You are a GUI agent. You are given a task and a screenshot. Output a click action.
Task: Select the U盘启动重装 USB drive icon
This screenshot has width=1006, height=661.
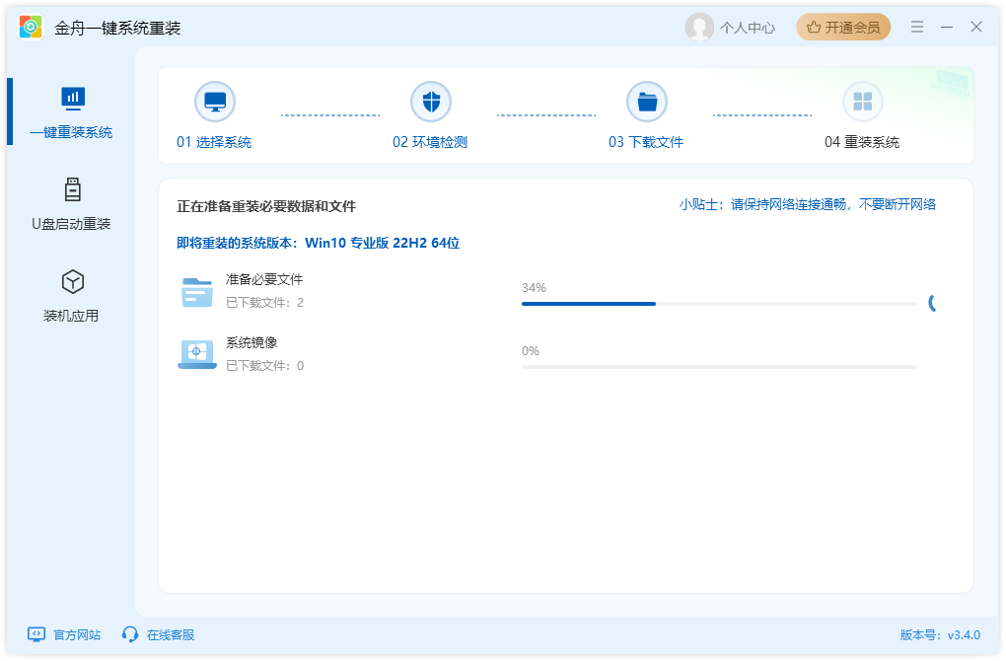point(72,190)
